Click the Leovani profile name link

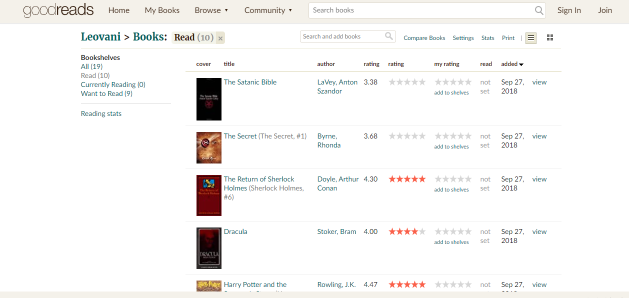click(100, 37)
